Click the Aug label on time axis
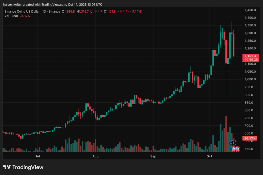Viewport: 263px width, 175px height. click(95, 157)
